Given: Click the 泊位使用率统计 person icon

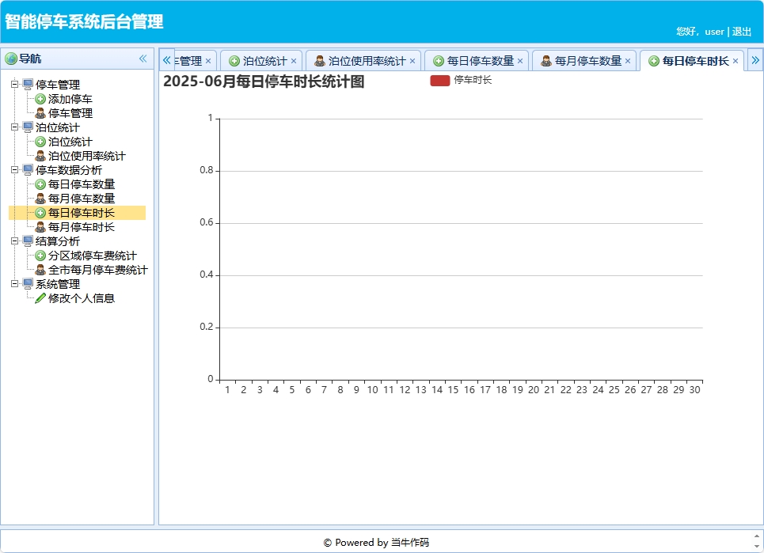Looking at the screenshot, I should (40, 156).
